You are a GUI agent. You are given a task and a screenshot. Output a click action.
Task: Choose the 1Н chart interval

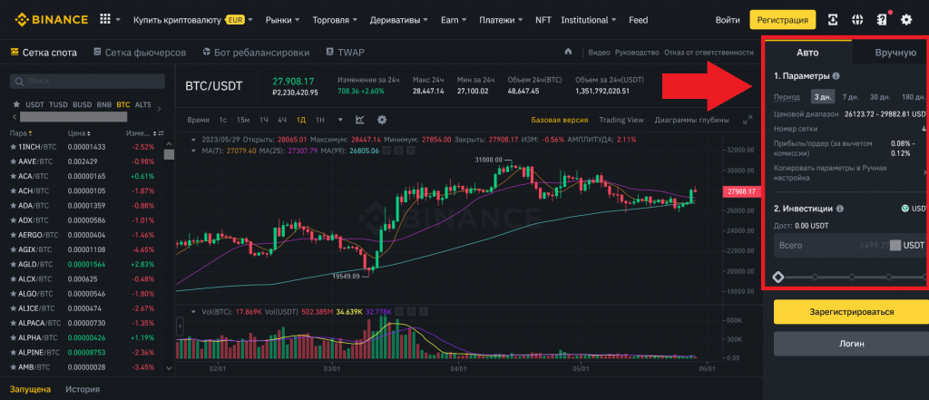click(x=320, y=120)
